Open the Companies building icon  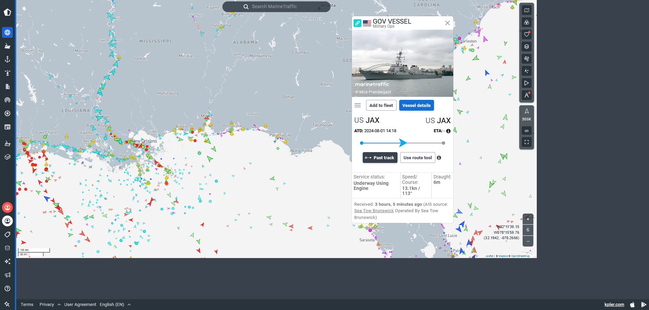(x=7, y=86)
